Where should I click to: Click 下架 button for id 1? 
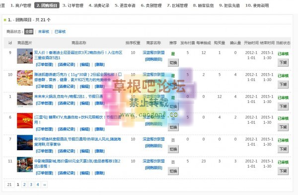pos(283,106)
